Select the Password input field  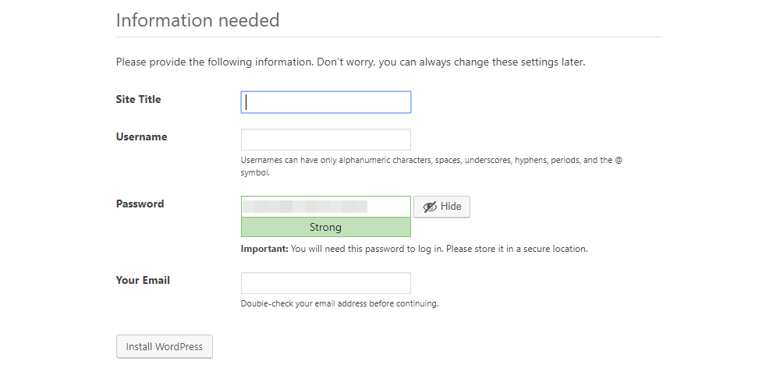[x=325, y=206]
